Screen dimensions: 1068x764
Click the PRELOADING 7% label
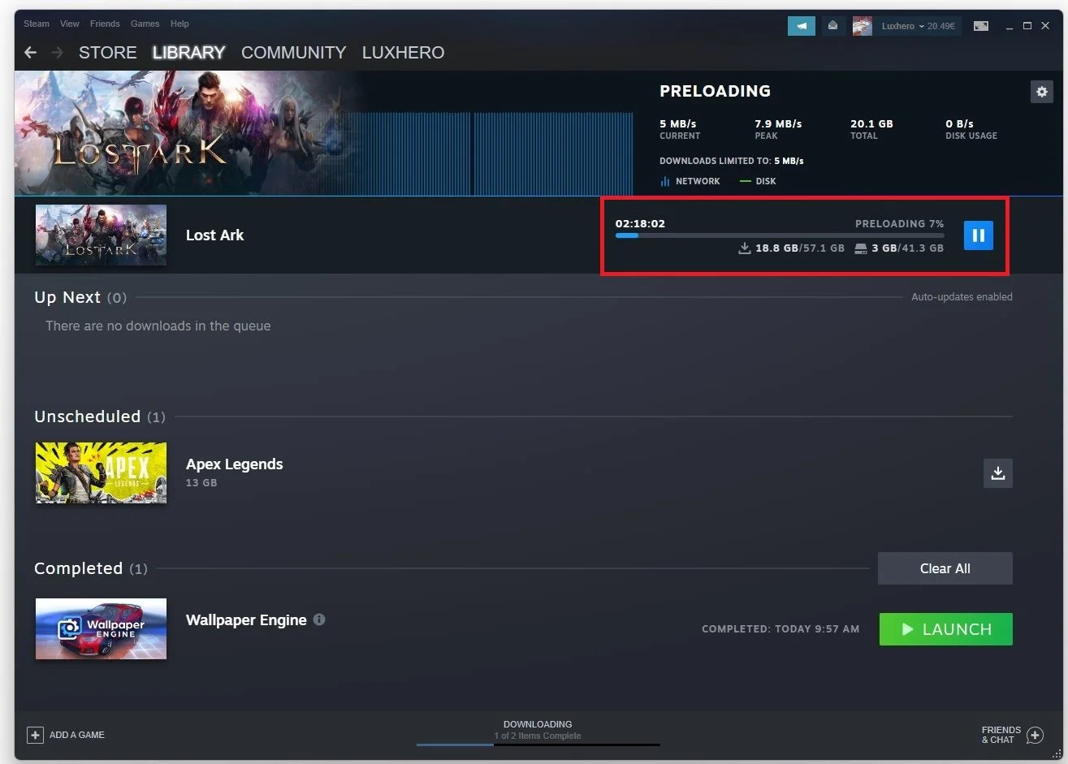[899, 223]
